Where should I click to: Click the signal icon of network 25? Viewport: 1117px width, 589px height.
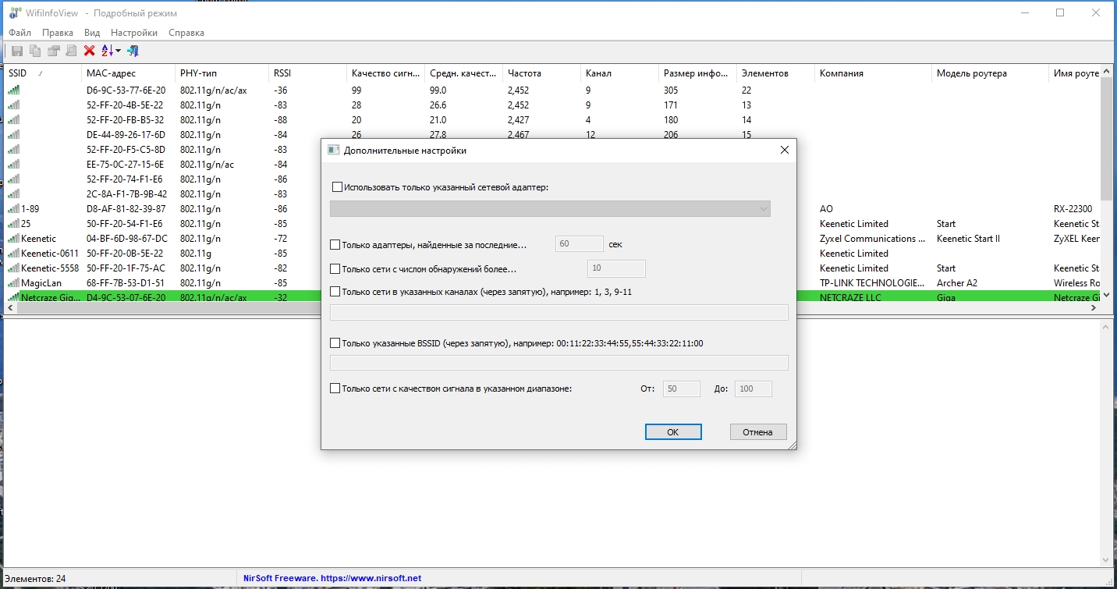tap(14, 224)
